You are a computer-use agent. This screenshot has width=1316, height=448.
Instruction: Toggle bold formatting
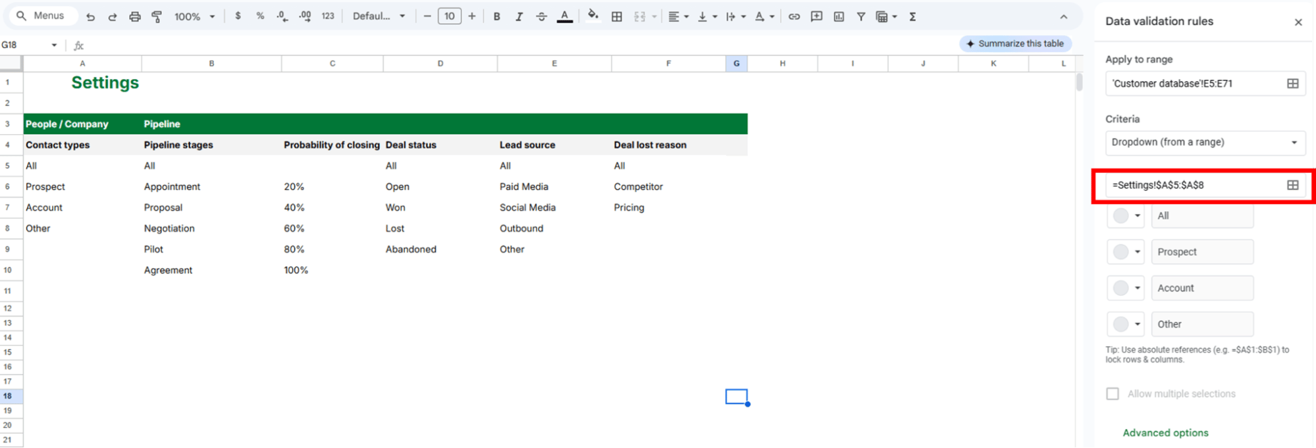tap(496, 16)
